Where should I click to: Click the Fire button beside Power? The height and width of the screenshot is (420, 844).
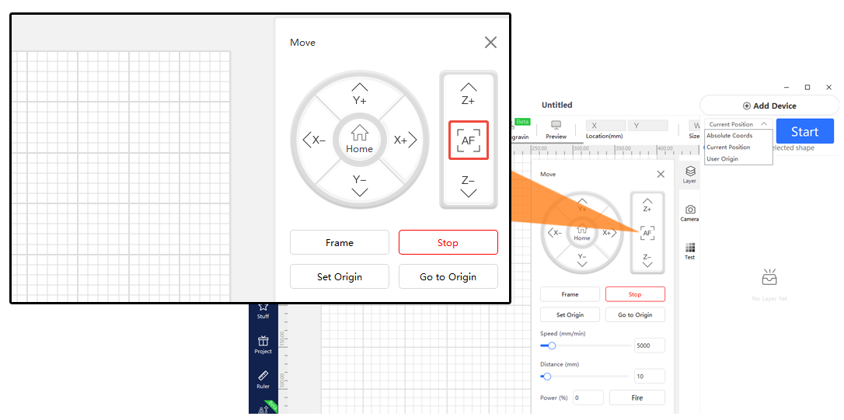(636, 398)
